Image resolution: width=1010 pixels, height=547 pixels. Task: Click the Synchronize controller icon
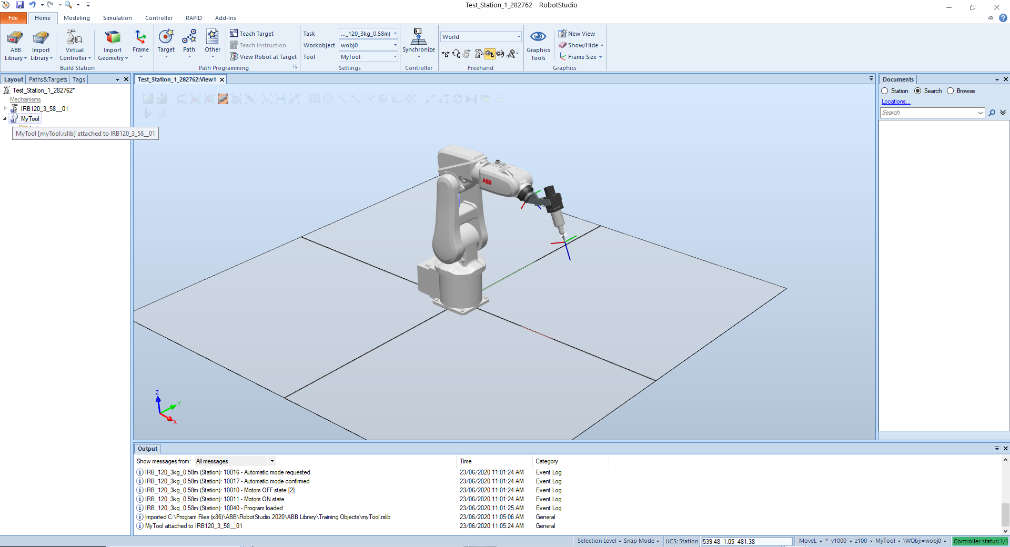pyautogui.click(x=418, y=37)
